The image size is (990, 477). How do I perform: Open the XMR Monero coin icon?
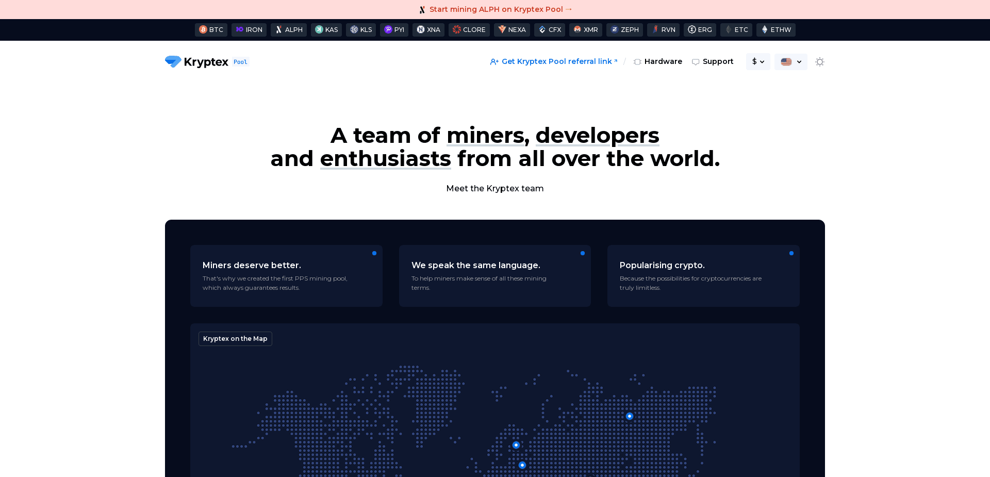pyautogui.click(x=576, y=30)
